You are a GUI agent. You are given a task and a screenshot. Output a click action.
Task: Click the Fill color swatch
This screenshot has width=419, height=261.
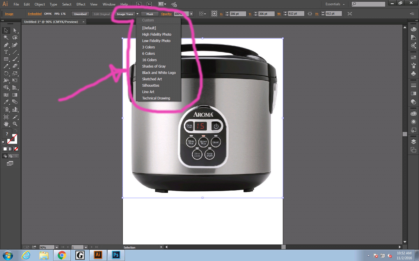click(7, 134)
